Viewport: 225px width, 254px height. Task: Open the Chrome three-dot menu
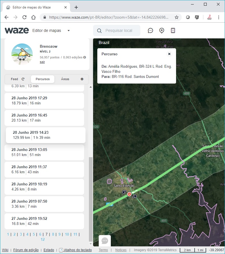tap(219, 17)
